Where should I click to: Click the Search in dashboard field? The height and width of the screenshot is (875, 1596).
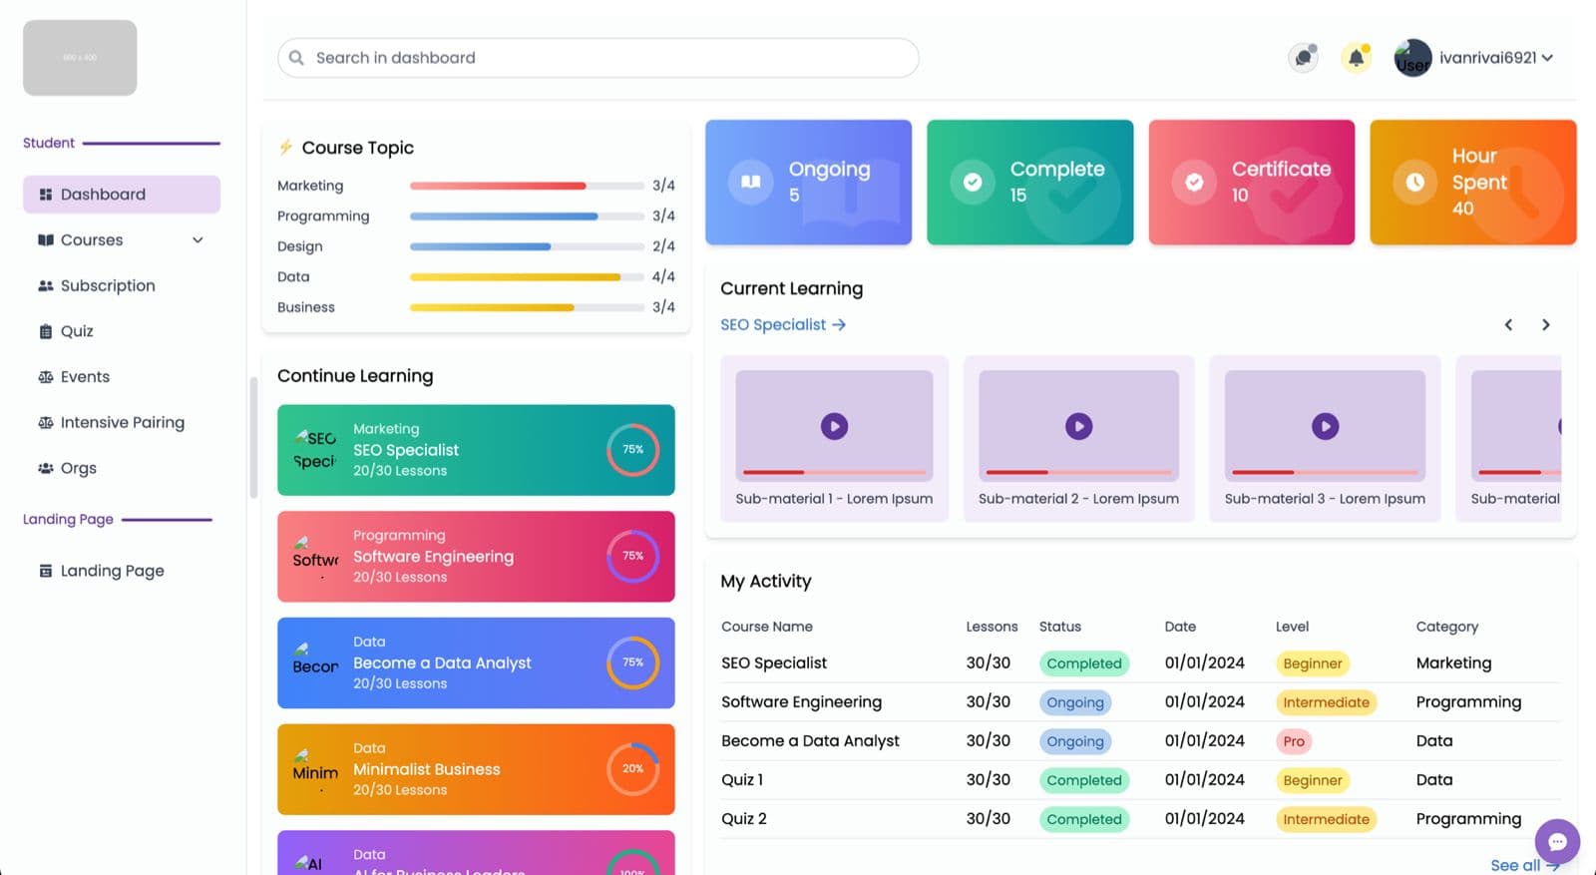coord(598,58)
